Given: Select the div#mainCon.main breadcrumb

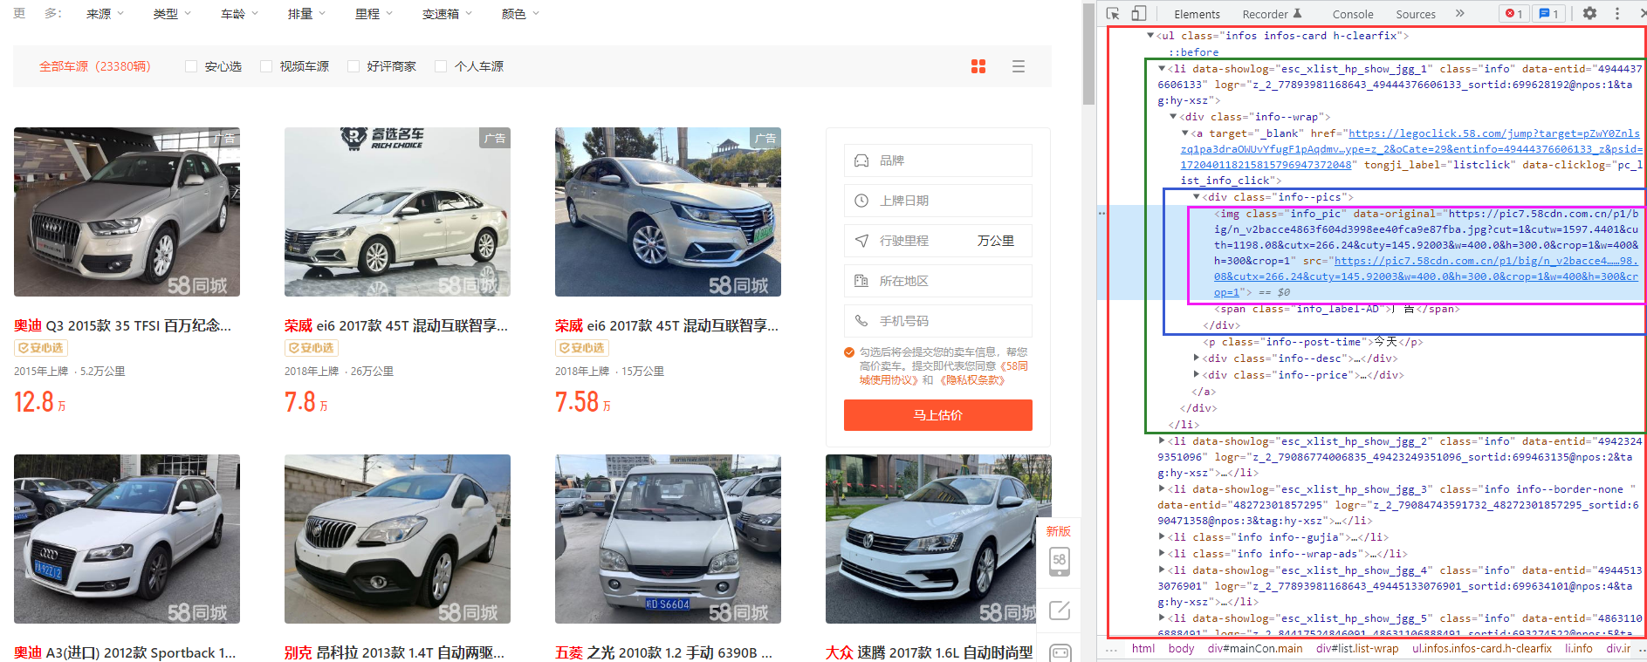Looking at the screenshot, I should (x=1255, y=649).
